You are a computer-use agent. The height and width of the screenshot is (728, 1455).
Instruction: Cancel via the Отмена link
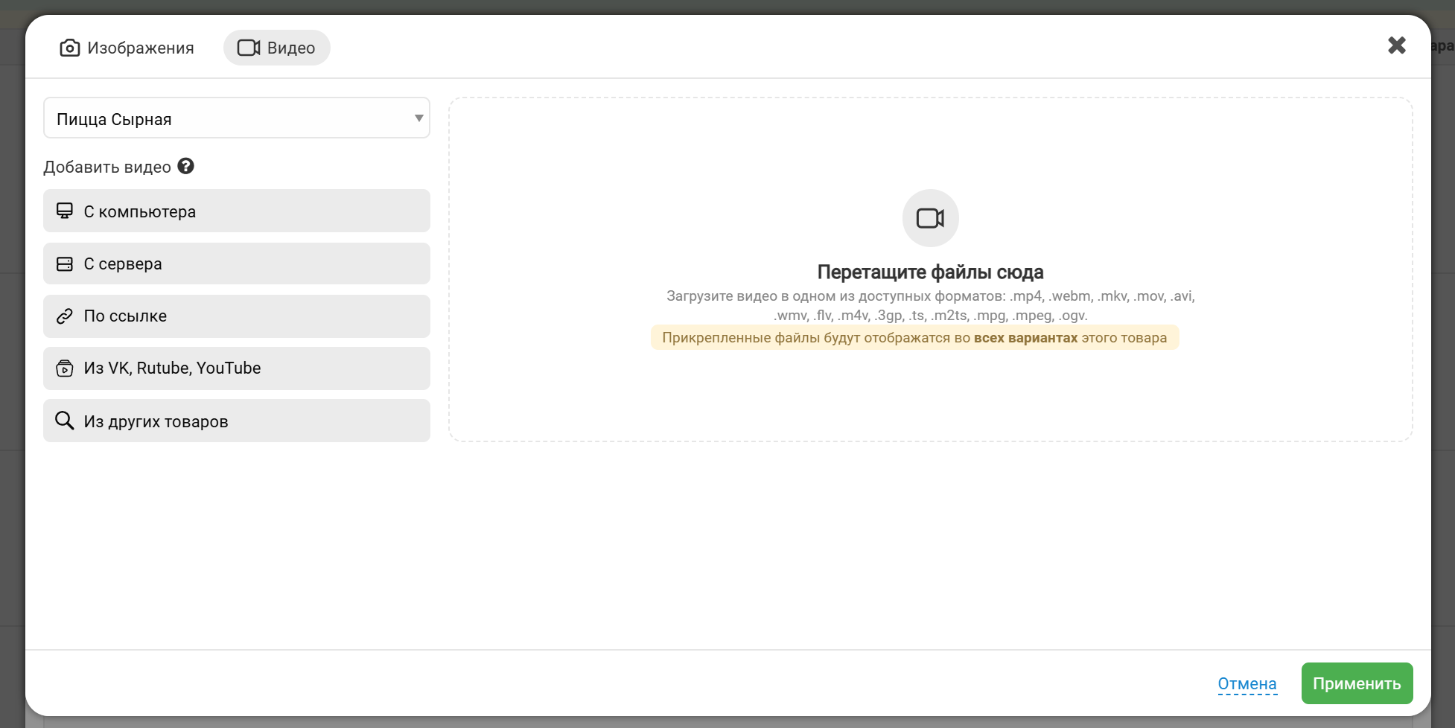pyautogui.click(x=1247, y=683)
